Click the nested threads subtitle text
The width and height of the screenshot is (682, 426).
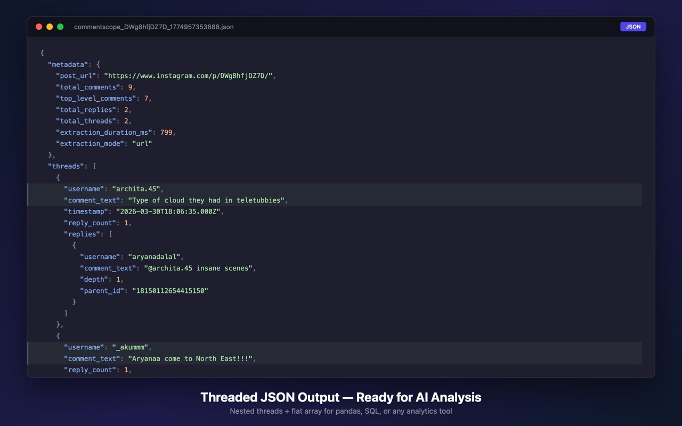[341, 411]
